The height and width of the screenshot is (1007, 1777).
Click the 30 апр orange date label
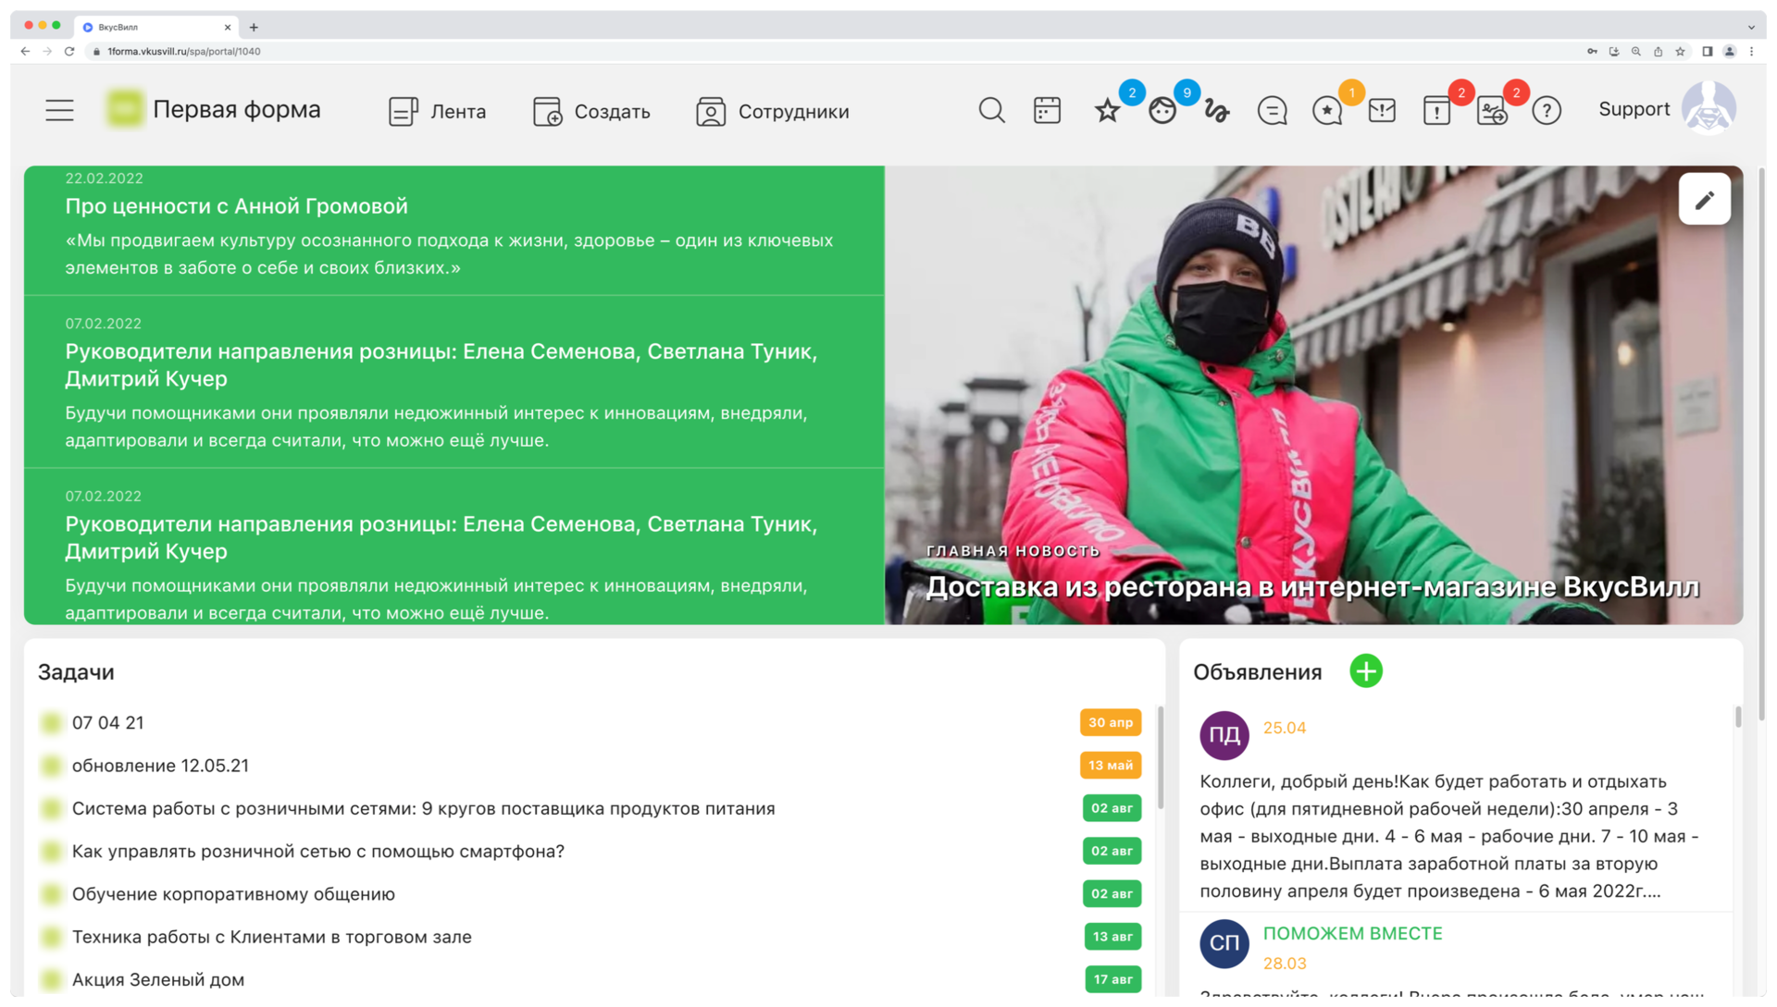point(1110,722)
